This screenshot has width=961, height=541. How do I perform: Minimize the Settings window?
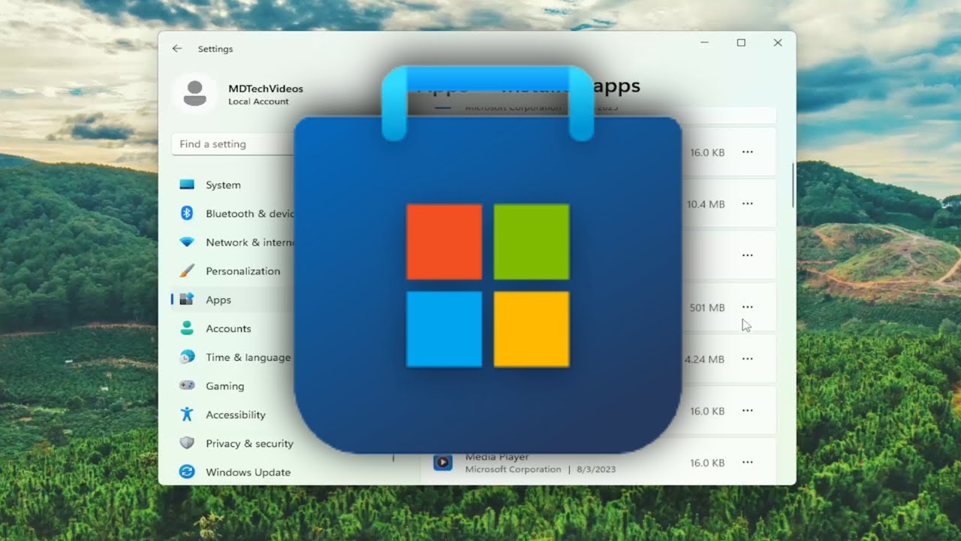click(x=705, y=43)
